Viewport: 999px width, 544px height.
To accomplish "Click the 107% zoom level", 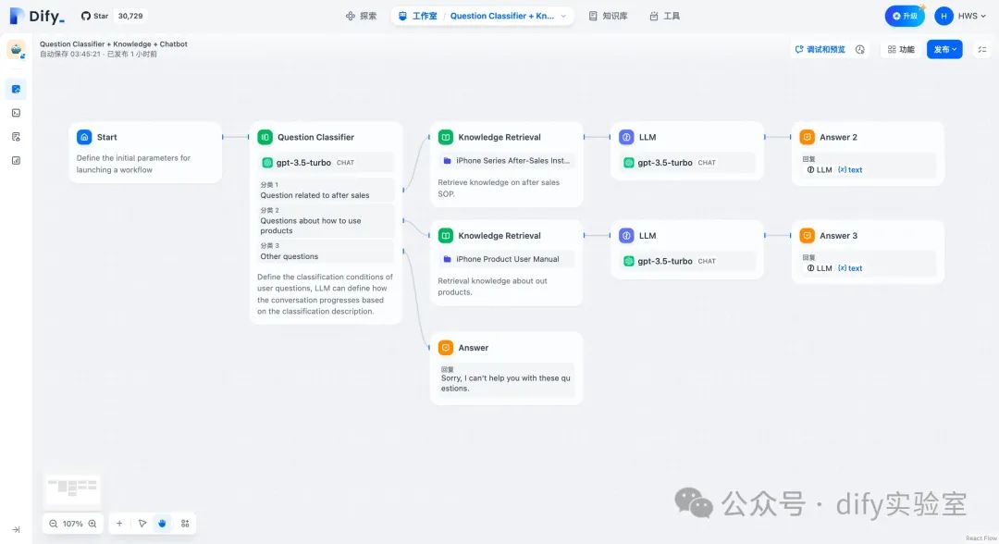I will 73,524.
